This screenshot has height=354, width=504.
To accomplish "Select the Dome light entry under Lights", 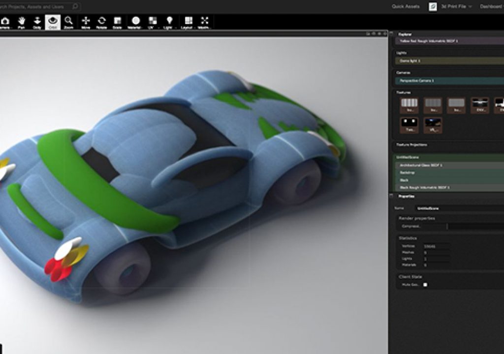I will pos(449,60).
